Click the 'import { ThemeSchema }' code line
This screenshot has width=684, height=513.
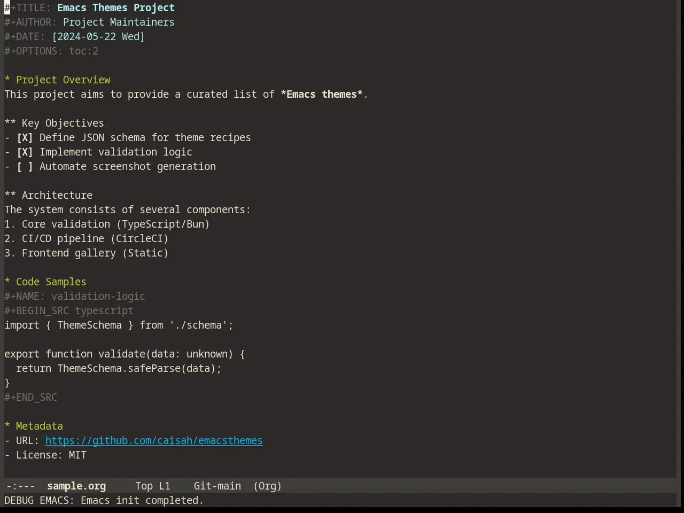pyautogui.click(x=119, y=325)
